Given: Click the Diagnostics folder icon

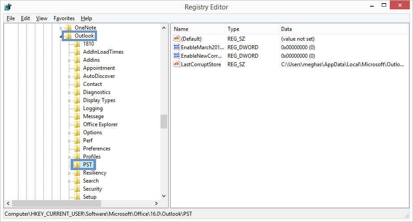Looking at the screenshot, I should coord(77,92).
